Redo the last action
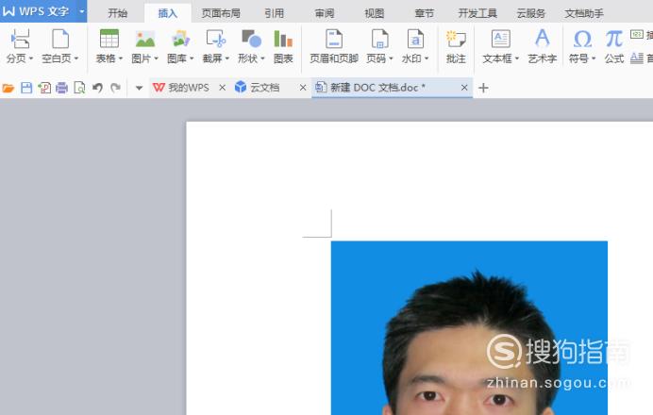The width and height of the screenshot is (653, 415). tap(115, 88)
